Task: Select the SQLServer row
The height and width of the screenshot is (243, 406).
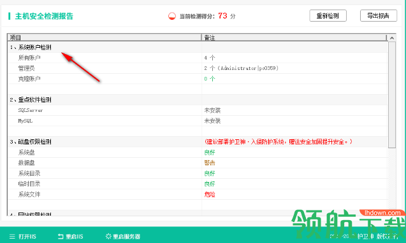Action: (198, 111)
